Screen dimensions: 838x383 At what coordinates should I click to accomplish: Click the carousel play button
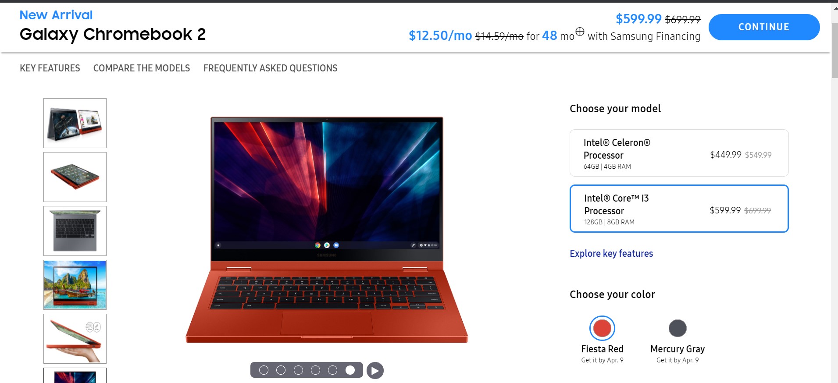pos(375,371)
